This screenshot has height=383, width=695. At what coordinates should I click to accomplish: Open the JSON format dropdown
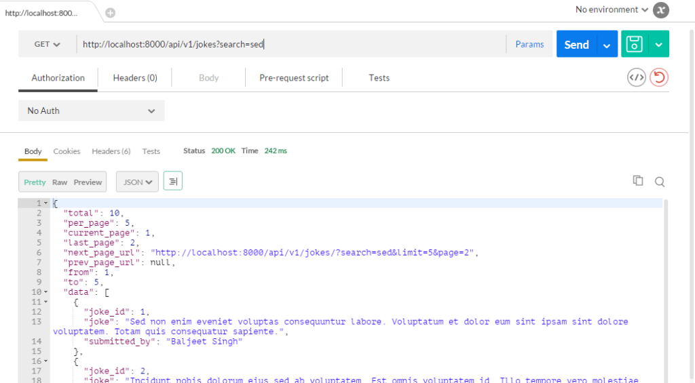137,182
